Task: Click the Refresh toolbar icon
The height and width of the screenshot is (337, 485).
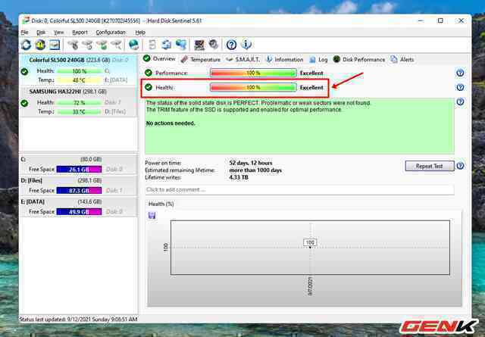Action: click(26, 45)
